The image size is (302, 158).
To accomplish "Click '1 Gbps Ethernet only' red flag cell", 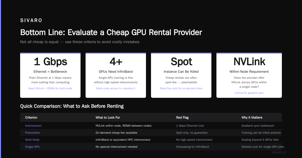I will [x=190, y=126].
